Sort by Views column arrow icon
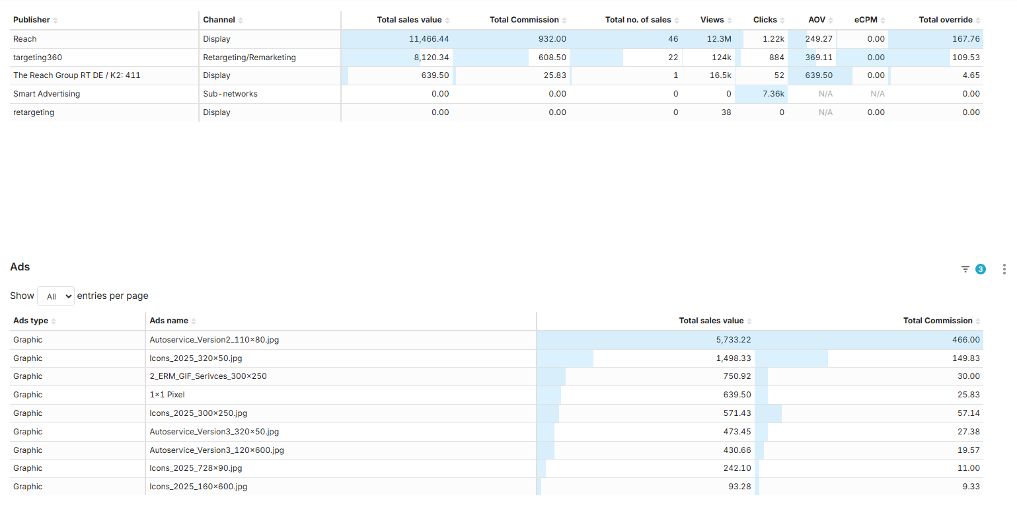This screenshot has height=525, width=1017. pyautogui.click(x=730, y=20)
